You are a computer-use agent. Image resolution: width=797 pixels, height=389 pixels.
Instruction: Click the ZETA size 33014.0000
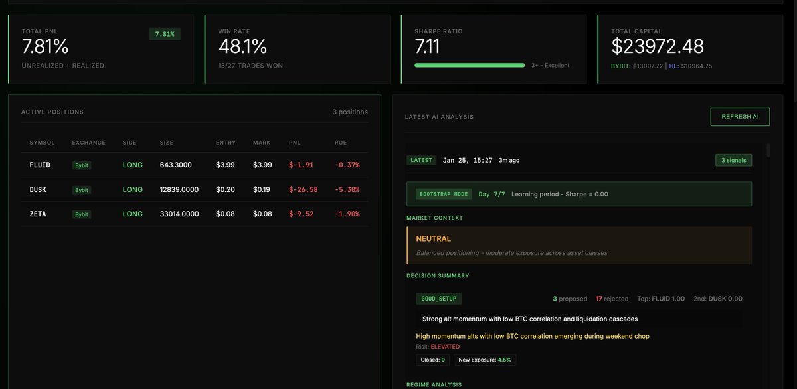click(x=179, y=214)
